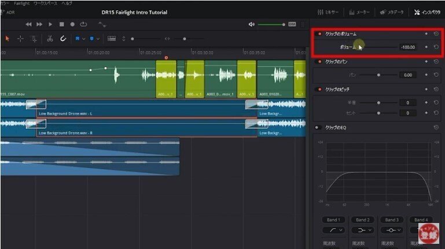Click the vertical track zoom icon

tap(123, 39)
